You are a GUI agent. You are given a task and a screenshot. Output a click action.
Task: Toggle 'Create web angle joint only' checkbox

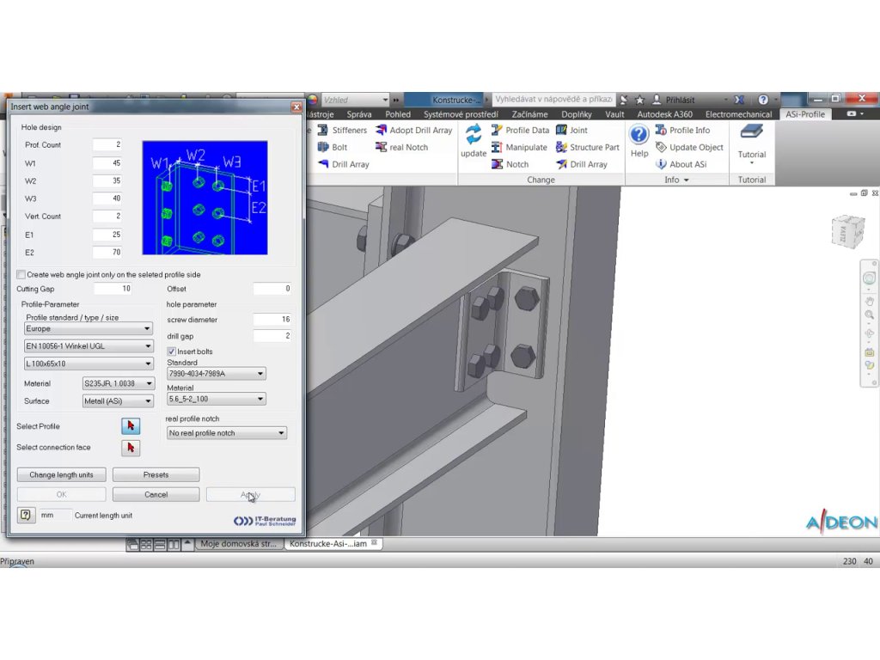pos(21,274)
